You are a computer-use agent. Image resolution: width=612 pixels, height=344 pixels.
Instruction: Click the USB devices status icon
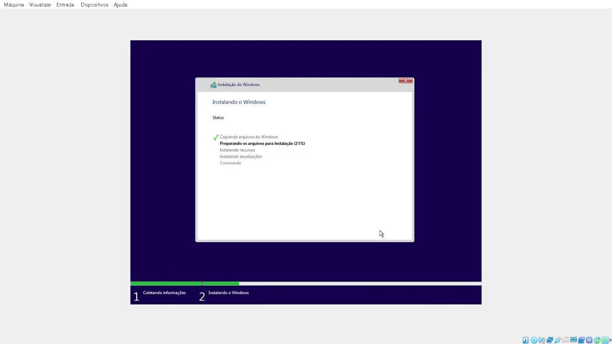(x=557, y=340)
